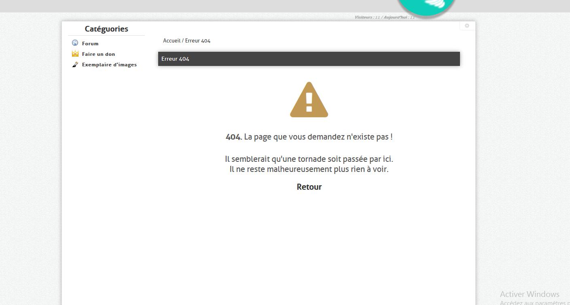570x305 pixels.
Task: Click the Aujourd'hui visitor count
Action: 399,17
